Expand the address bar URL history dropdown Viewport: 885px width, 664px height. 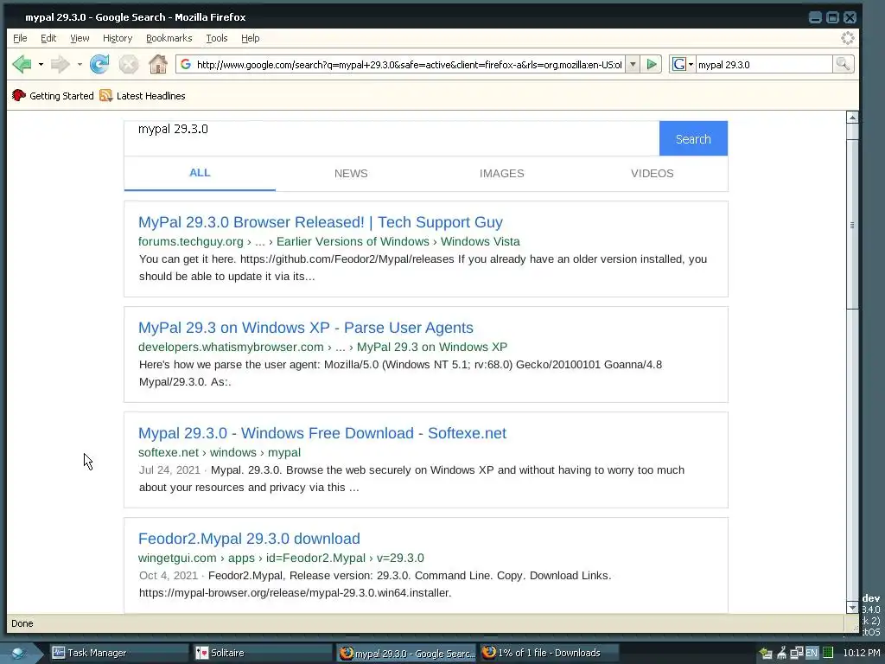coord(633,64)
